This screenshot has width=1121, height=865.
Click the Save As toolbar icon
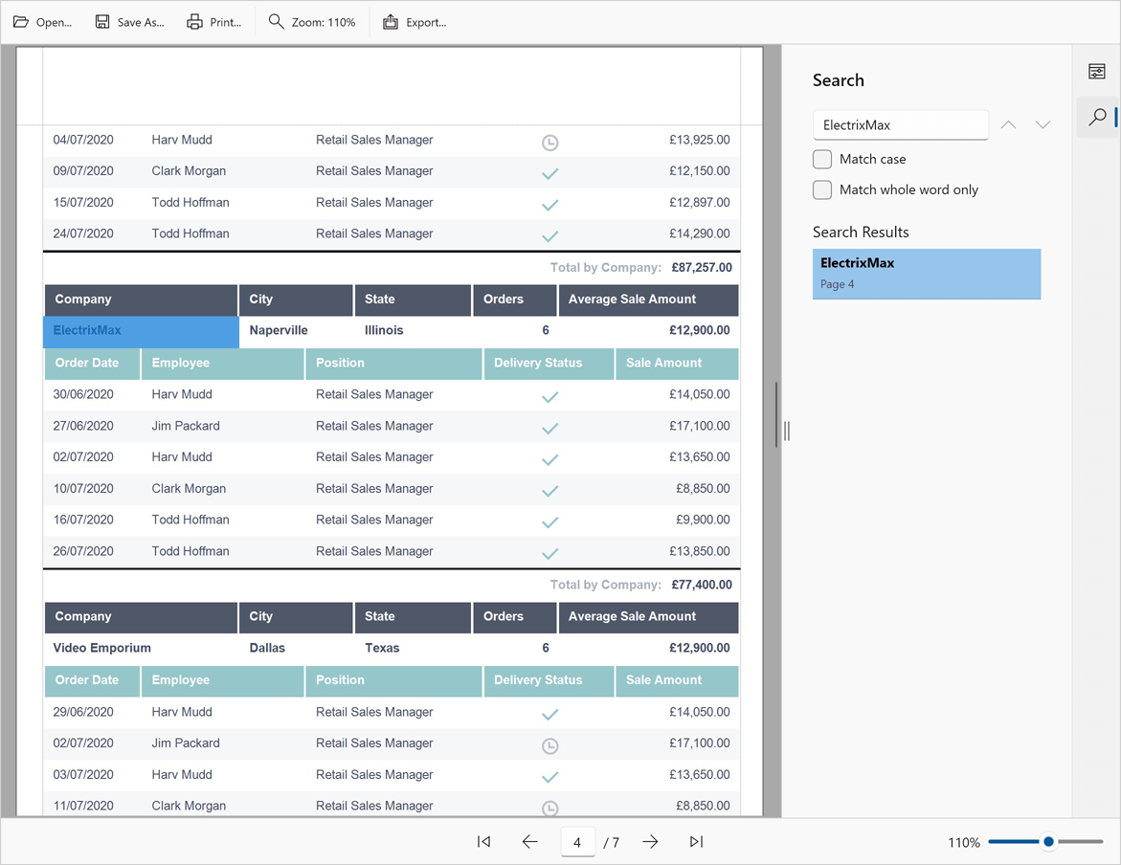click(x=102, y=21)
